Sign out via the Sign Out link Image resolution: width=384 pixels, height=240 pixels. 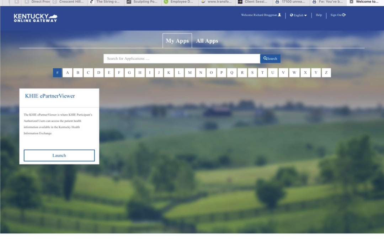click(338, 15)
